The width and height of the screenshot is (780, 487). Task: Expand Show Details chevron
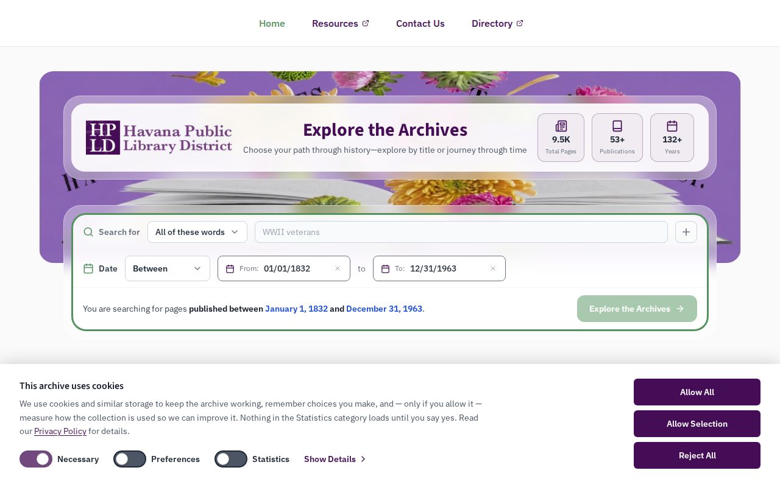click(x=363, y=459)
